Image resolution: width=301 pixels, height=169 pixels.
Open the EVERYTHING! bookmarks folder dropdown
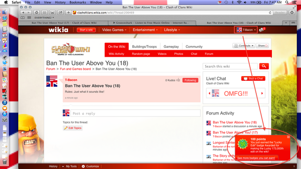[x=44, y=18]
